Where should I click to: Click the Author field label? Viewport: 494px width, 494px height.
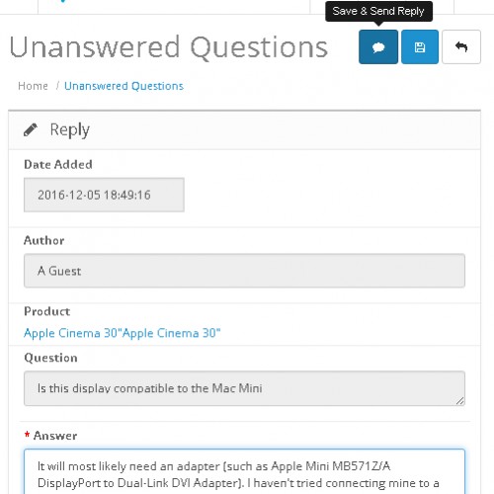(x=44, y=240)
